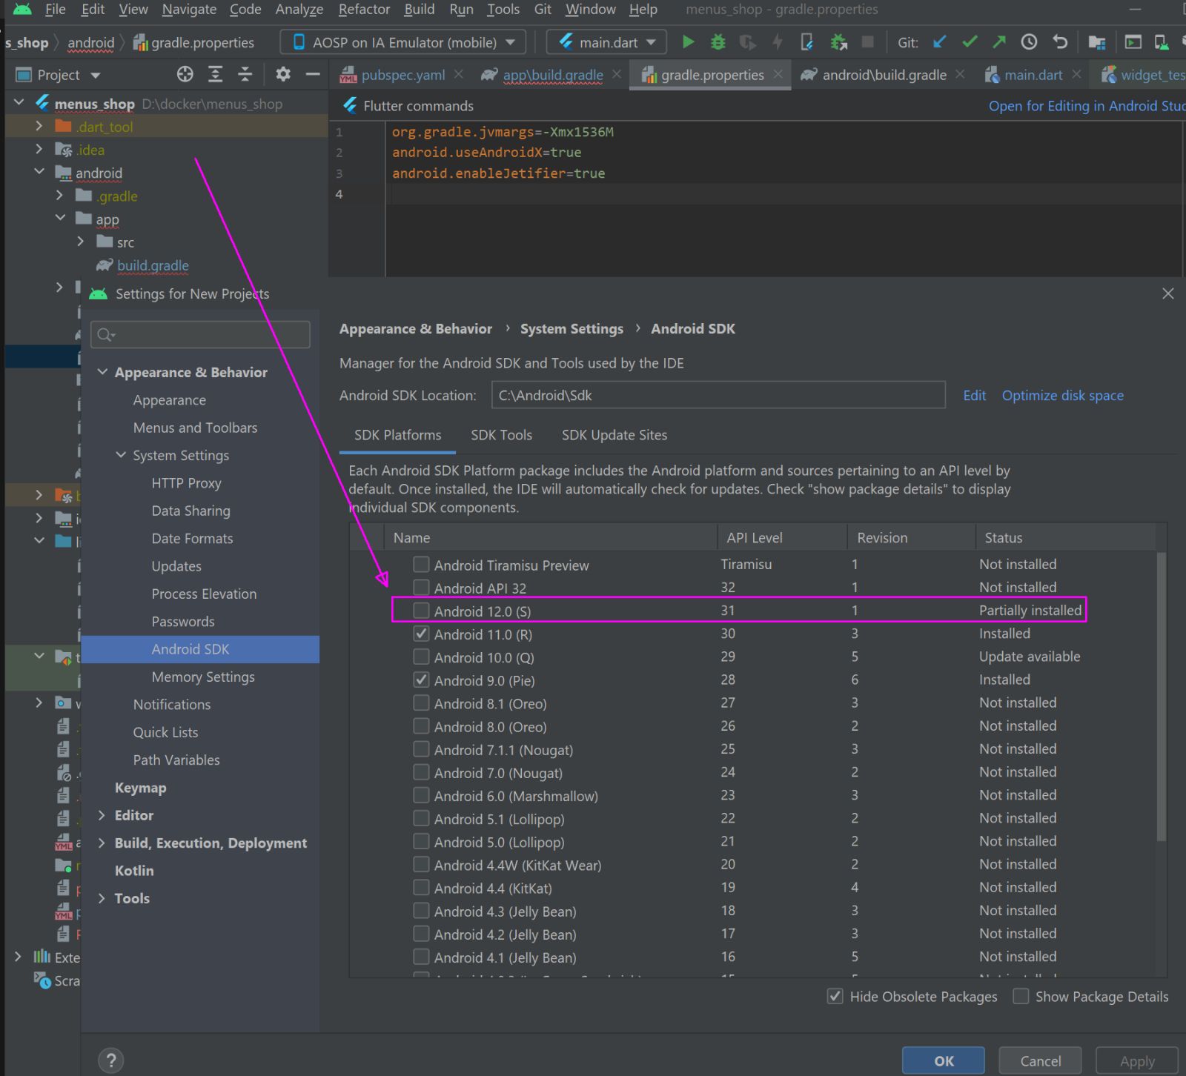Expand the Editor settings group
1186x1076 pixels.
(102, 815)
